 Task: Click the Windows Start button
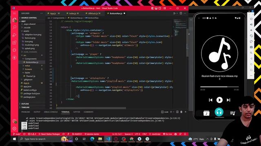[15, 139]
